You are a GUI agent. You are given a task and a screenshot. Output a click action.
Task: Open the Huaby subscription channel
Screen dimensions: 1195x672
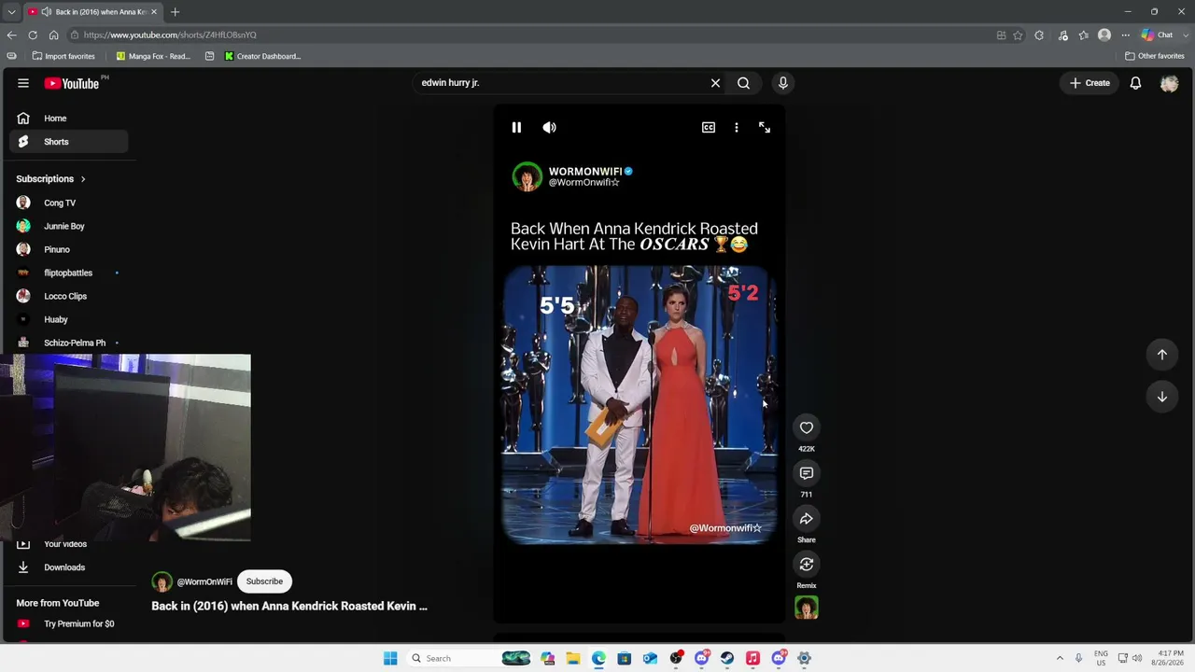pyautogui.click(x=69, y=319)
